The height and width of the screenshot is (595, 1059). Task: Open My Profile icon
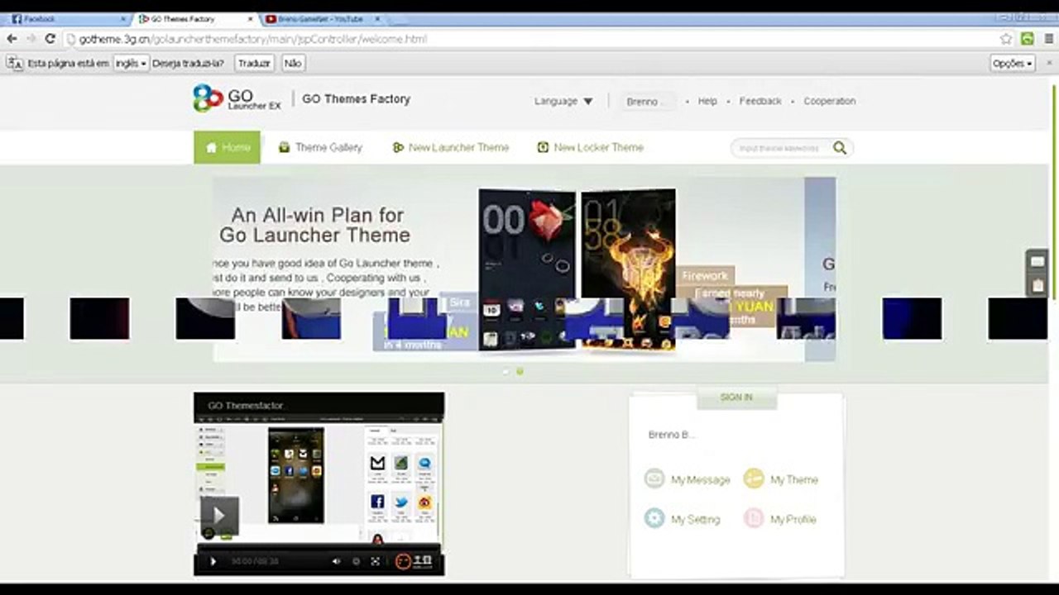click(754, 518)
